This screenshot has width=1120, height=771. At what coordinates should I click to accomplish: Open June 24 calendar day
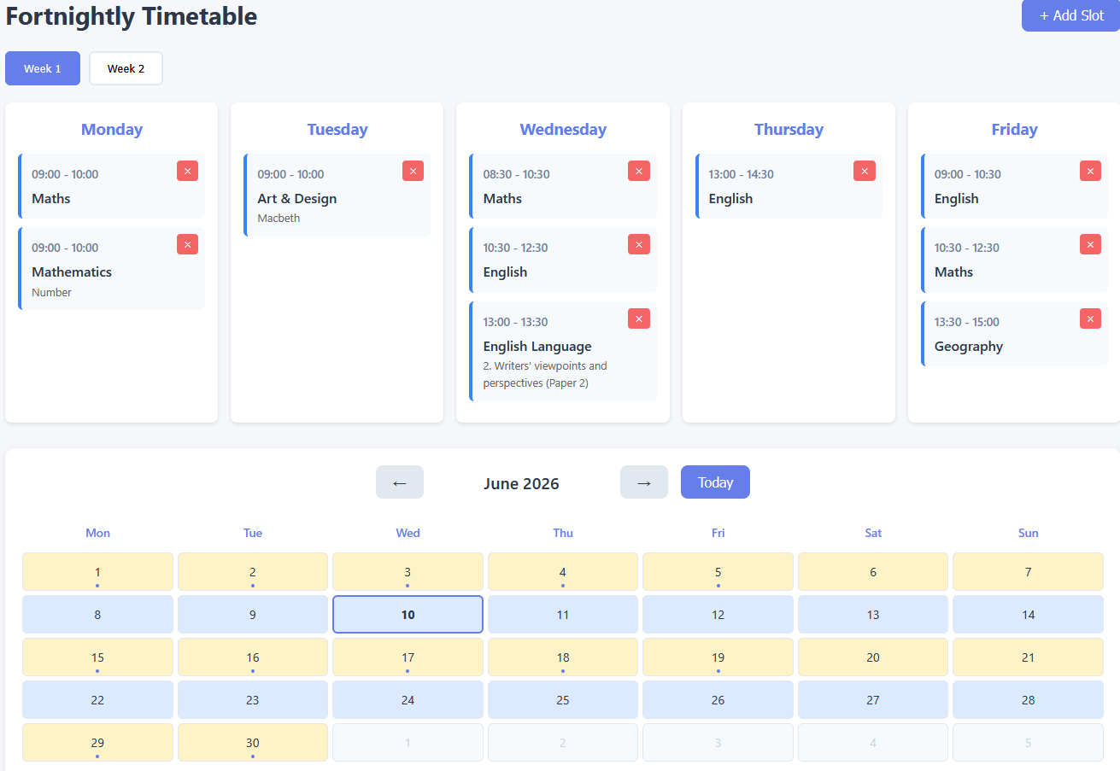408,700
